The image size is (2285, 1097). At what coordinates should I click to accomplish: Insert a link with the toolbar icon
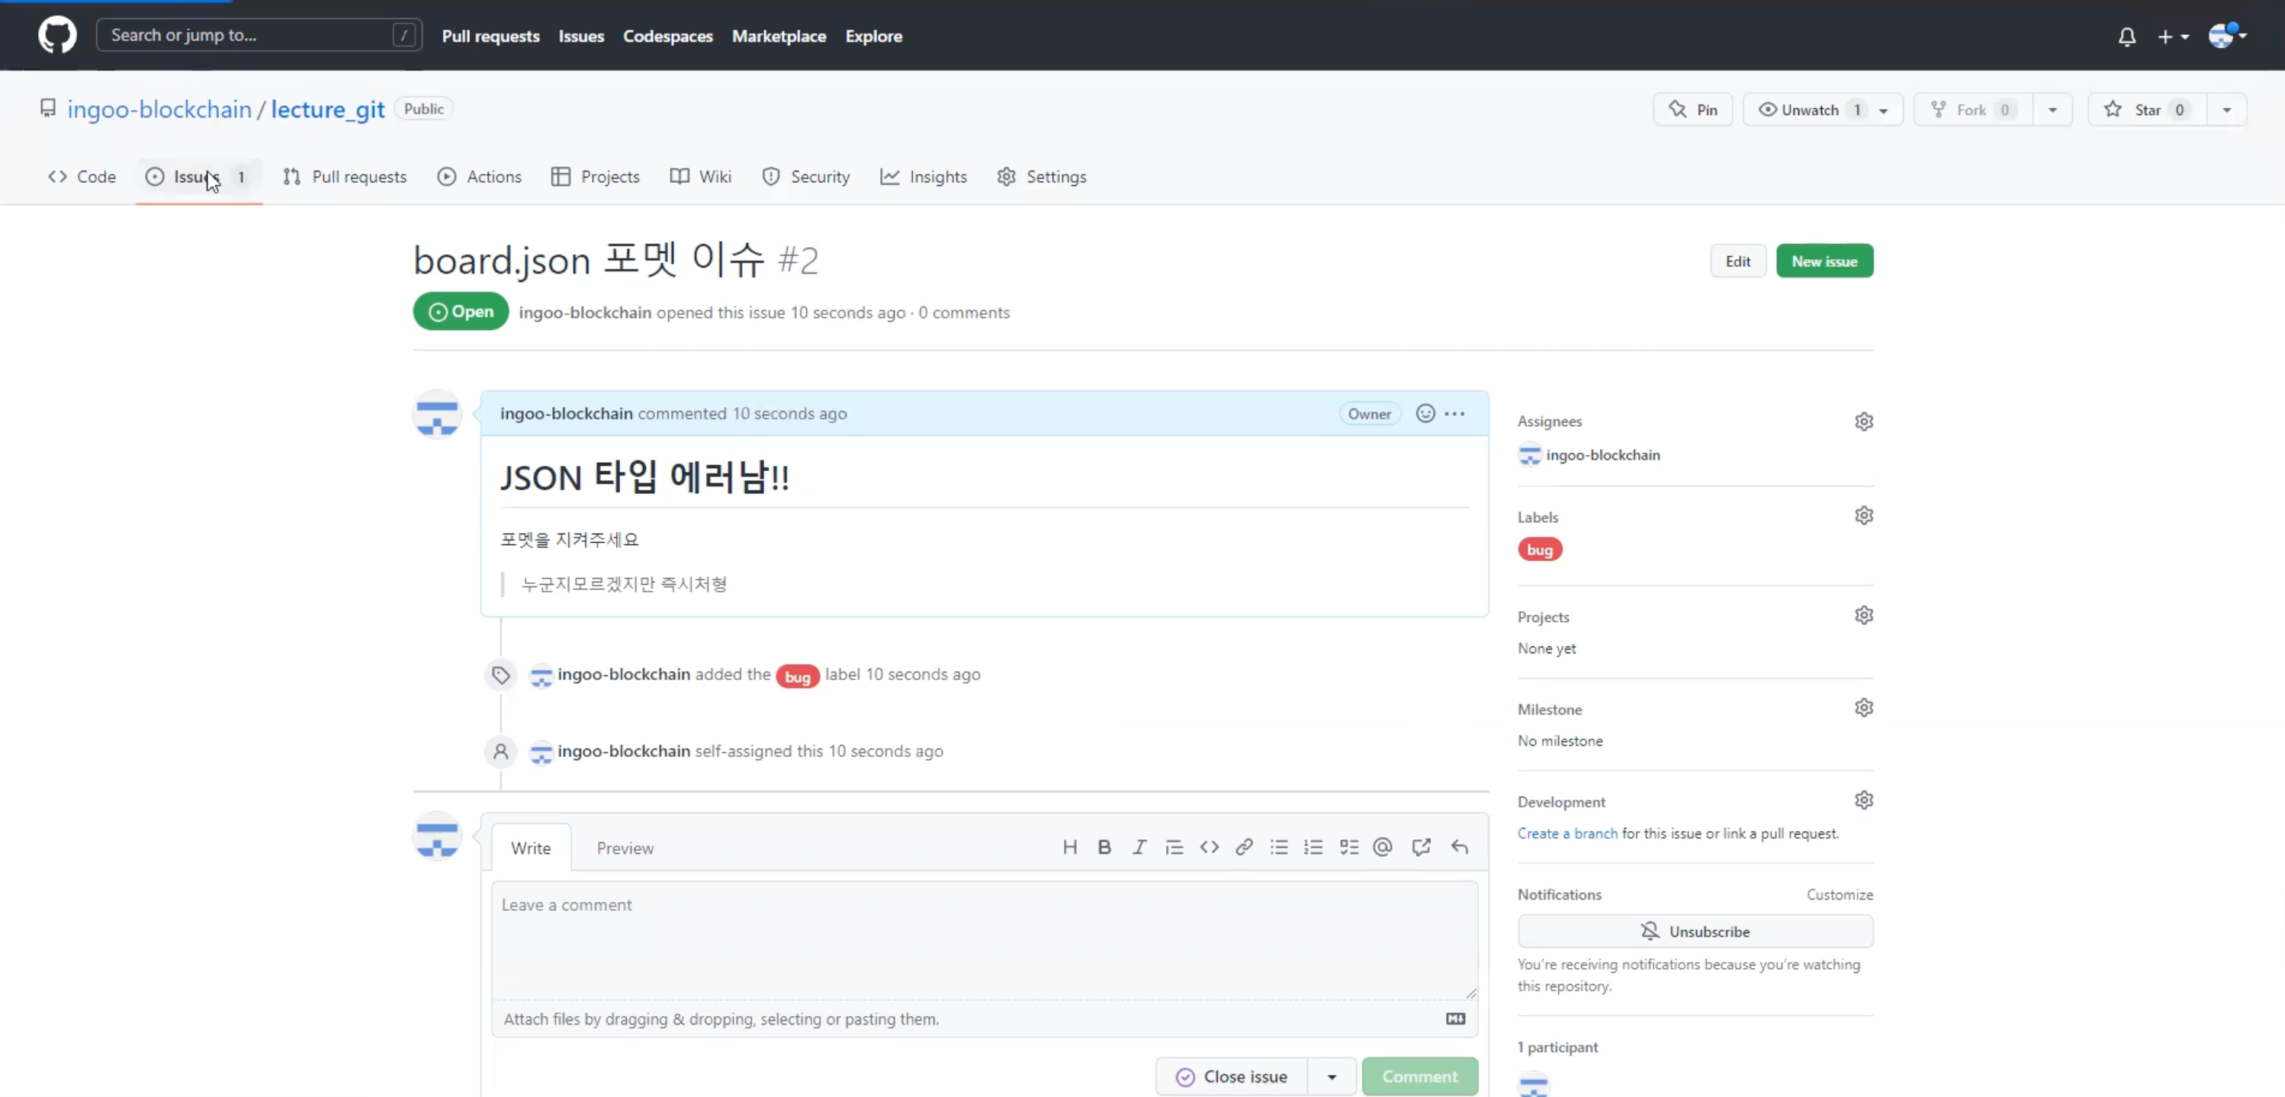click(x=1244, y=847)
